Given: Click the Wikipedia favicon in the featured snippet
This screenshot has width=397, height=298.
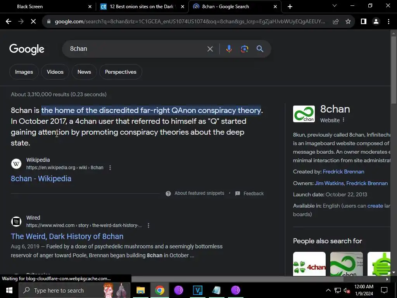Looking at the screenshot, I should pyautogui.click(x=16, y=164).
